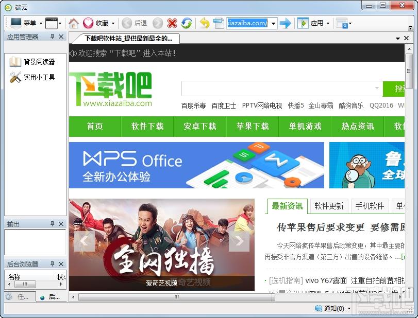Image resolution: width=418 pixels, height=318 pixels.
Task: Open 实用小工具 tools icon
Action: click(15, 77)
